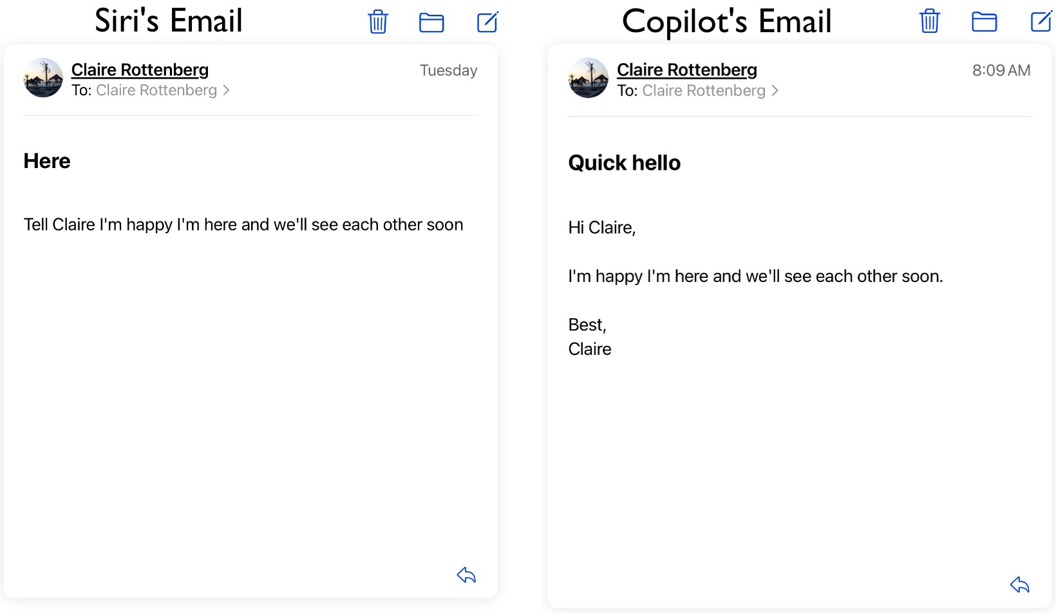The height and width of the screenshot is (613, 1056).
Task: Expand recipient details chevron in Copilot's email
Action: tap(775, 91)
